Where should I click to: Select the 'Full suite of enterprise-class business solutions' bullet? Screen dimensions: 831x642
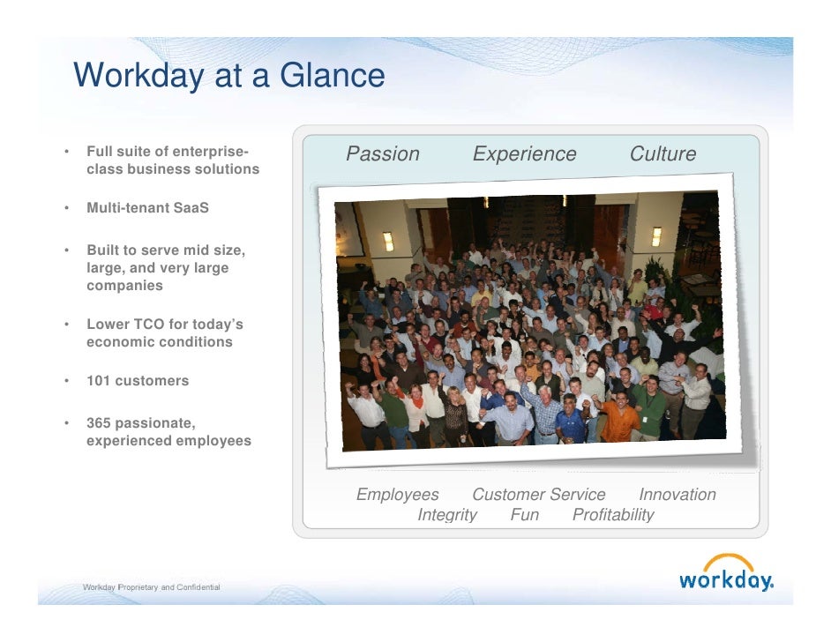[173, 160]
